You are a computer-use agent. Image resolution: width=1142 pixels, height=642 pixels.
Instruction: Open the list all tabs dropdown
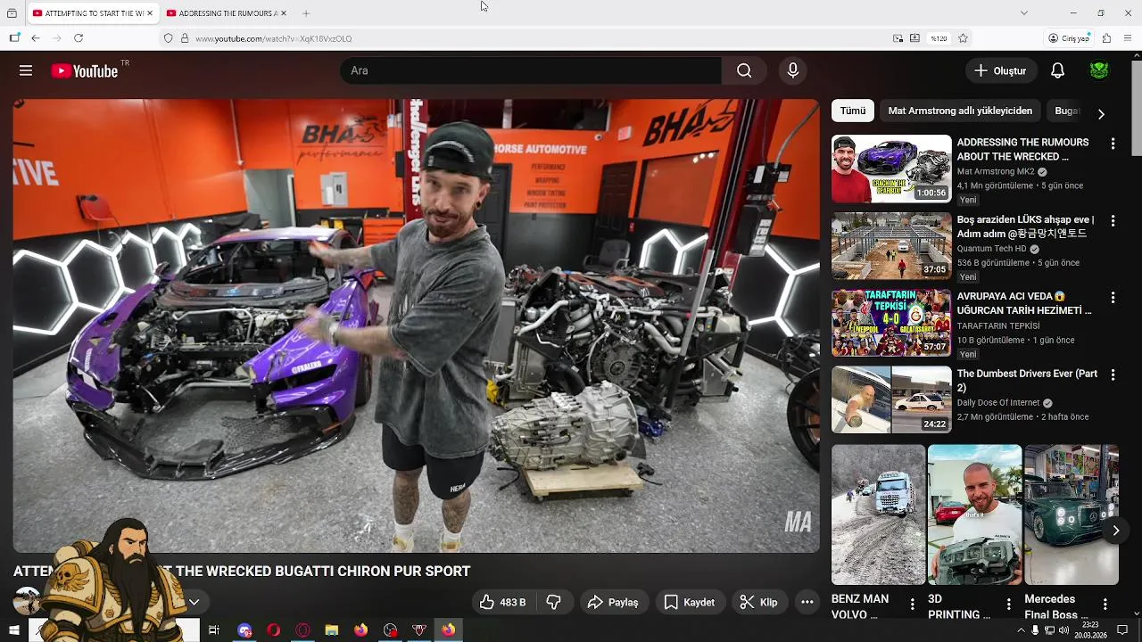[x=1023, y=12]
